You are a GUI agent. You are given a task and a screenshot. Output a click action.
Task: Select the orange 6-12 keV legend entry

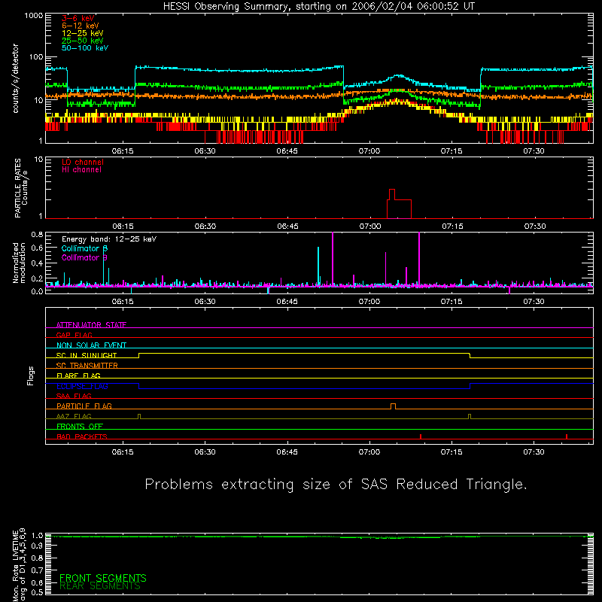point(81,26)
